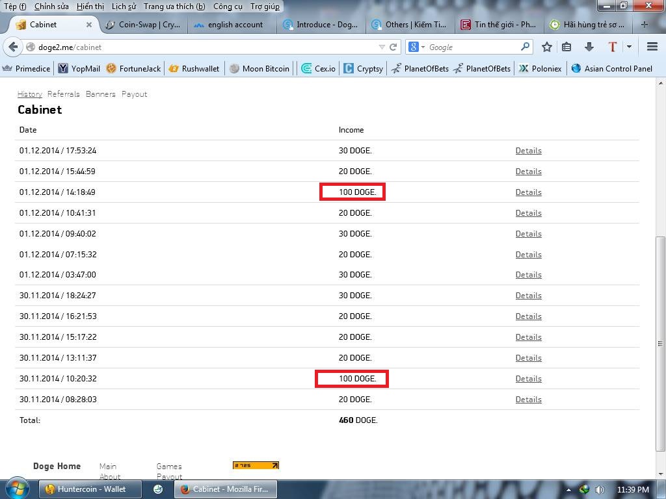The height and width of the screenshot is (499, 666).
Task: Open the Hiển thị menu
Action: point(90,6)
